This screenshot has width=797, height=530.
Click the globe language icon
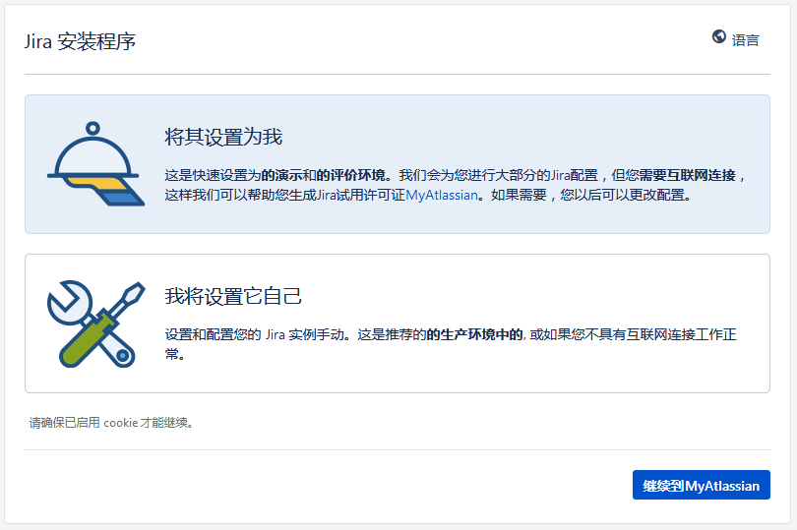point(718,36)
